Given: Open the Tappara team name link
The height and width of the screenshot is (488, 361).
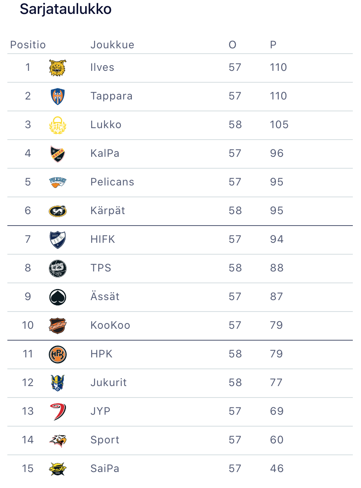Looking at the screenshot, I should [x=111, y=96].
